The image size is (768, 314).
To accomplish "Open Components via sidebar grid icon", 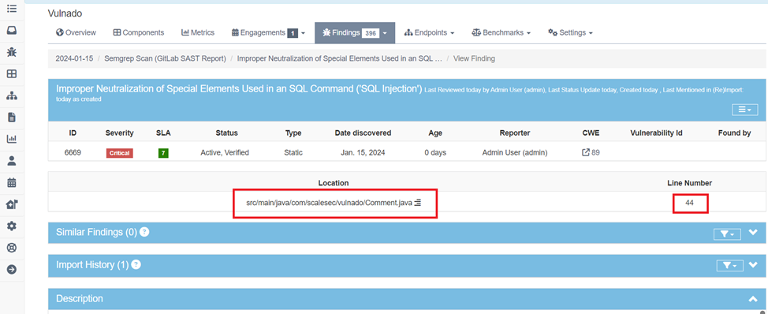I will [12, 74].
